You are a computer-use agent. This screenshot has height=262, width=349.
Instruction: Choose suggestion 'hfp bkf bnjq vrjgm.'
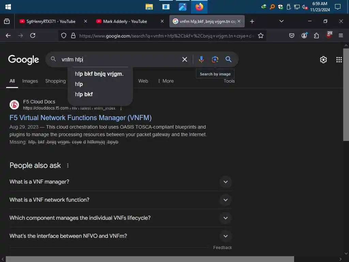point(99,74)
